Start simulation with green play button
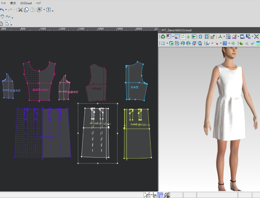 point(194,36)
